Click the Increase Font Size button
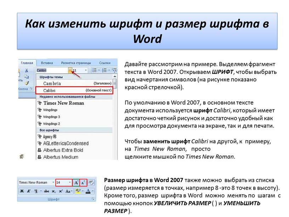This screenshot has height=217, width=289. click(x=76, y=183)
